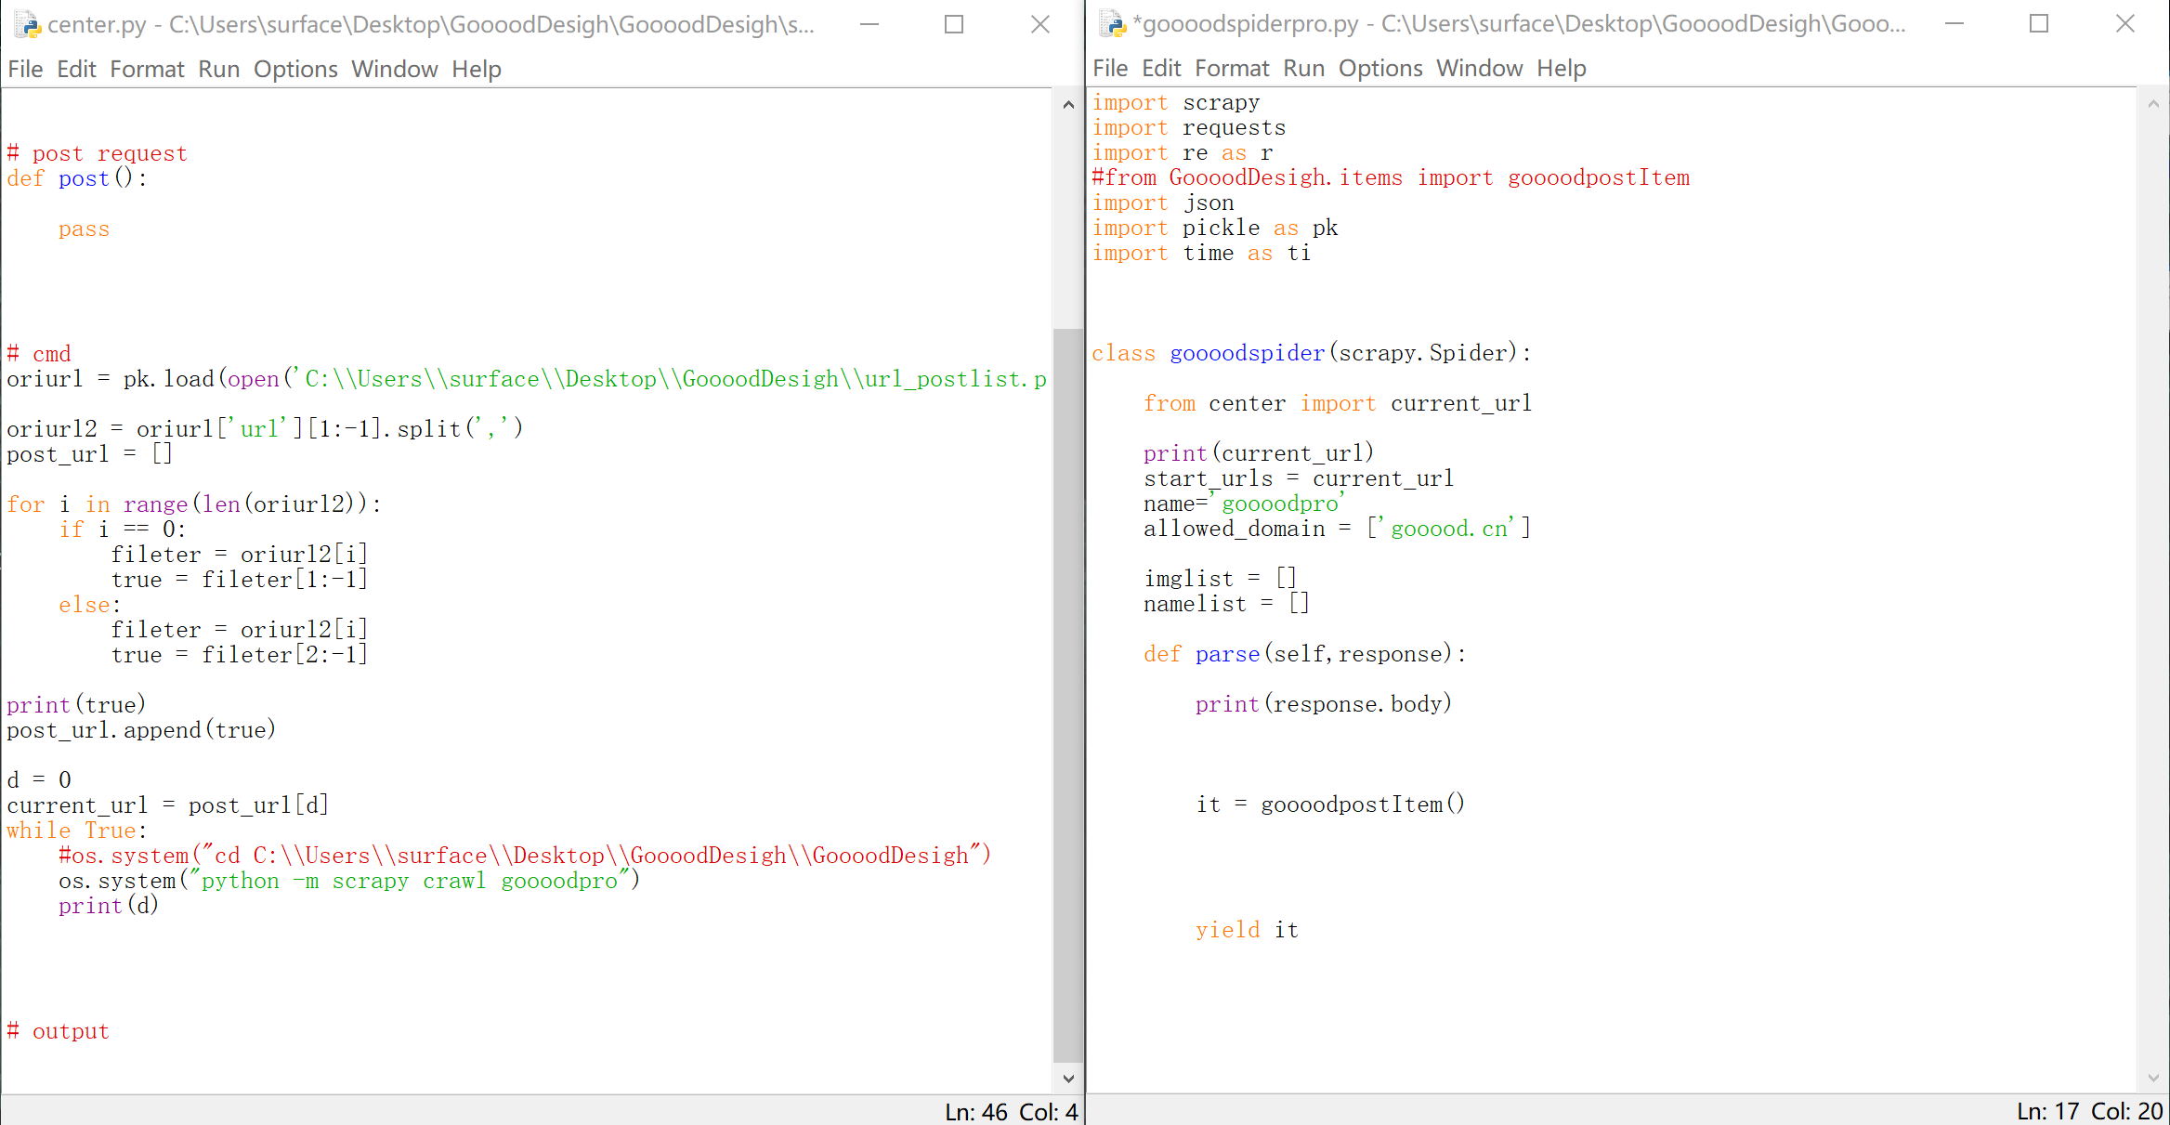Click the 'oriurl = pk.load(open(' line
The width and height of the screenshot is (2170, 1125).
coord(527,379)
